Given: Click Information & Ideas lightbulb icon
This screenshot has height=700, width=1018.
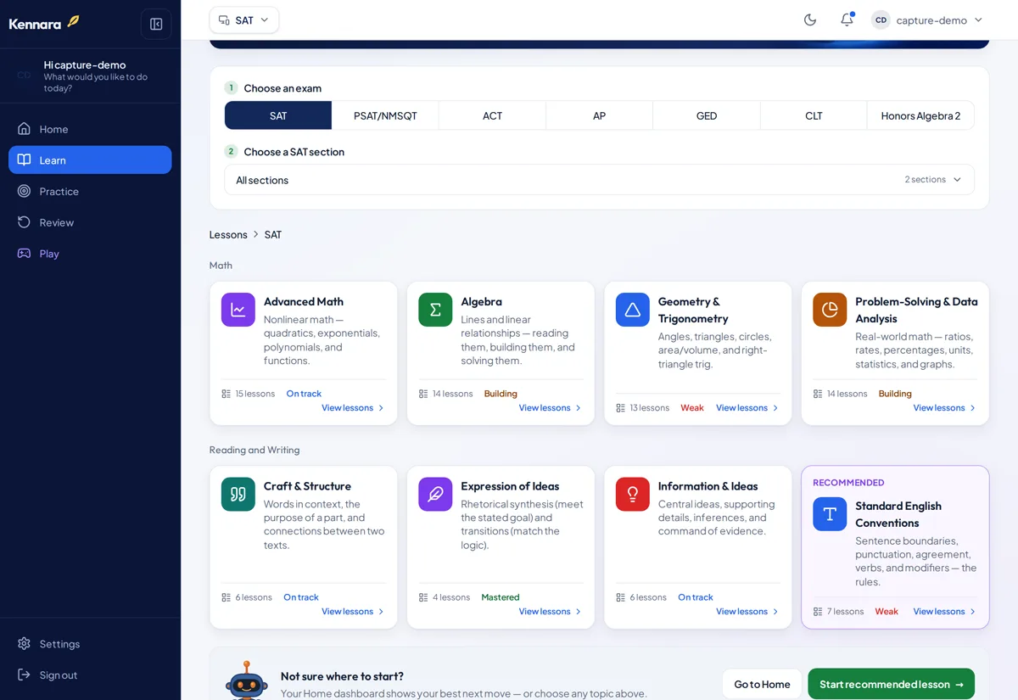Looking at the screenshot, I should (x=633, y=494).
